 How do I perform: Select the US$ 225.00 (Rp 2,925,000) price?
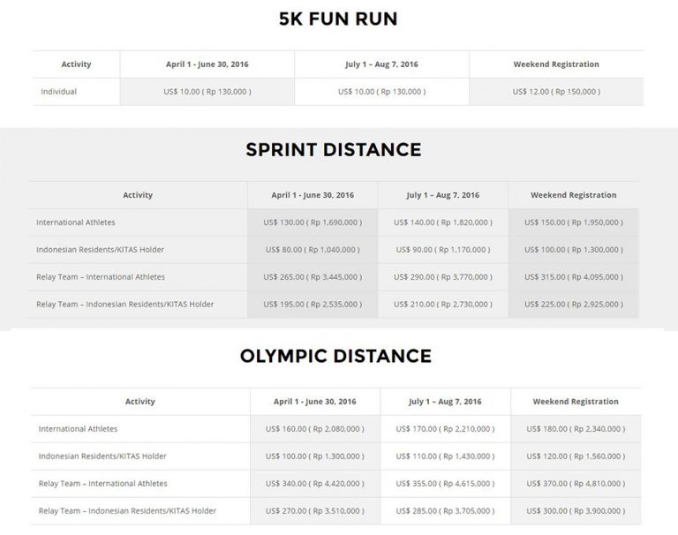[573, 305]
